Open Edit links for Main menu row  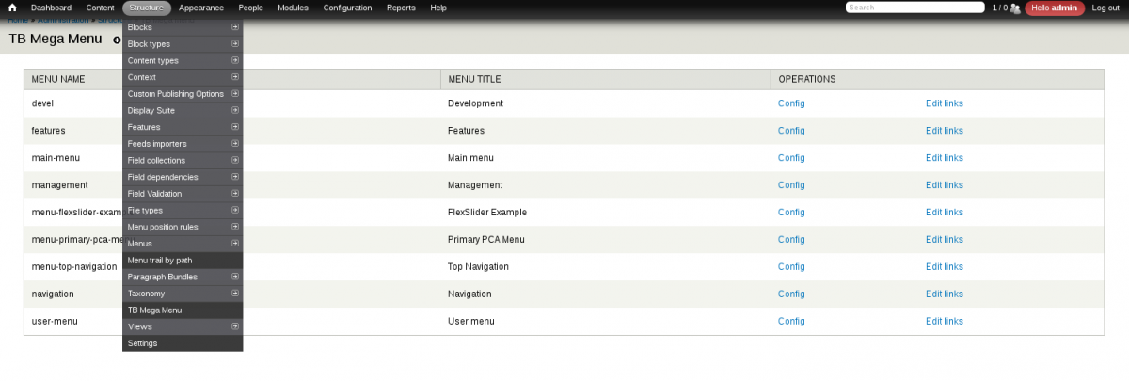coord(945,158)
